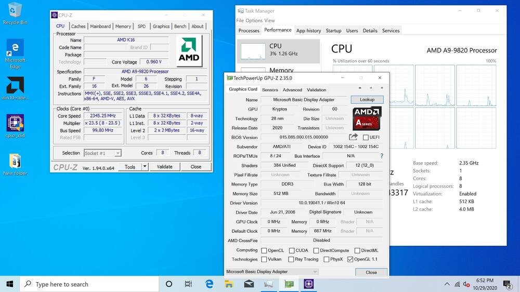Click the AMD A-Series logo in GPU-Z
520x292 pixels.
click(x=367, y=118)
